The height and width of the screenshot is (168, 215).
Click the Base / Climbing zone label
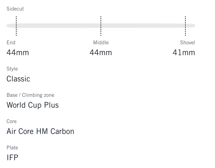pos(30,95)
